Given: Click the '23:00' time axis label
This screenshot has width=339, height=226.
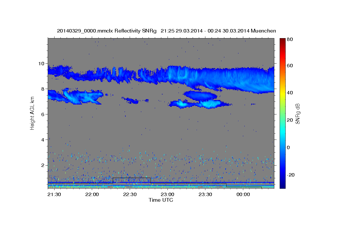Looking at the screenshot, I should pyautogui.click(x=168, y=194).
